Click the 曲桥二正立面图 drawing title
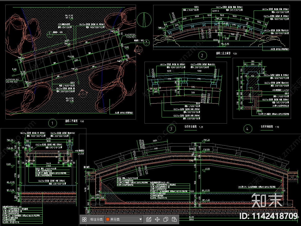The image size is (301, 226). click(224, 54)
